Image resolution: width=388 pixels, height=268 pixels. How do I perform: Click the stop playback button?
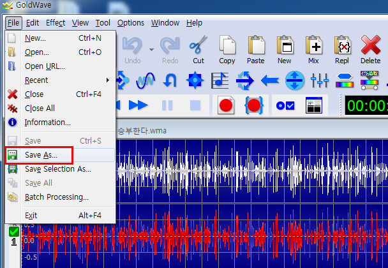point(195,105)
